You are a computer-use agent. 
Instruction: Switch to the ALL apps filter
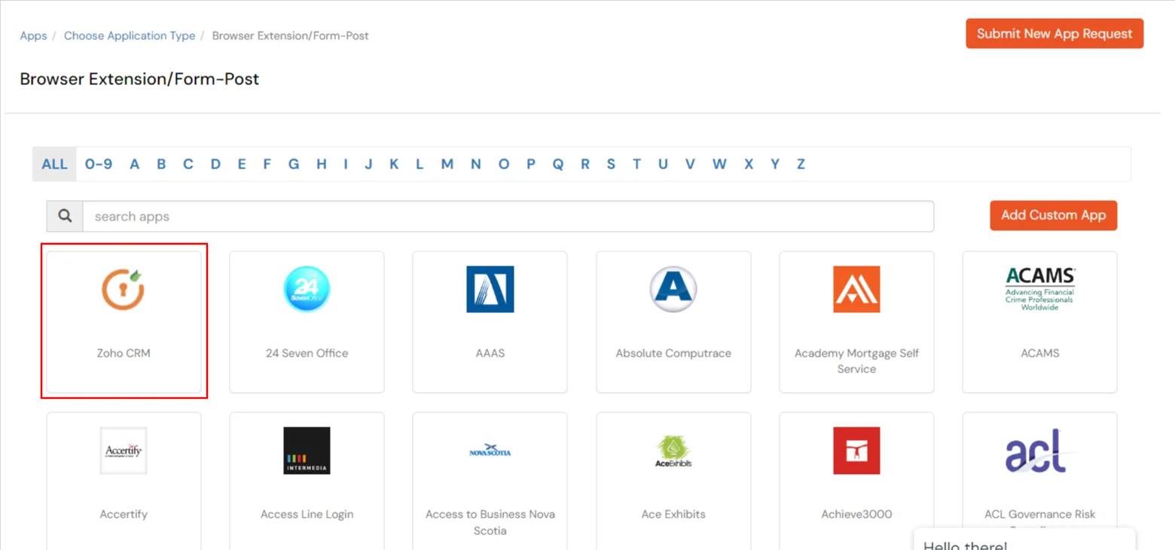point(53,163)
